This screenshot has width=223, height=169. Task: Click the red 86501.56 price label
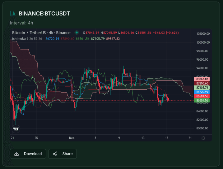tap(202, 96)
